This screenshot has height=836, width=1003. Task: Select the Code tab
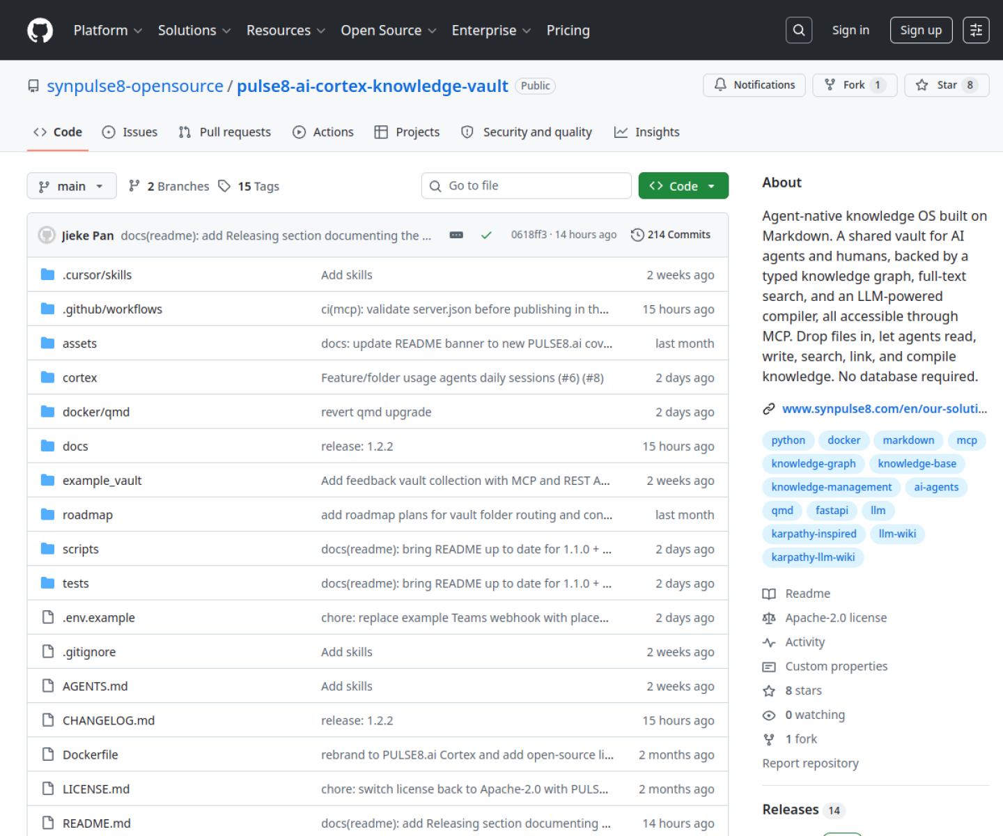click(x=58, y=132)
